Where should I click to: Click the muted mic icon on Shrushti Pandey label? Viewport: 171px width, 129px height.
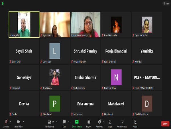click(72, 62)
